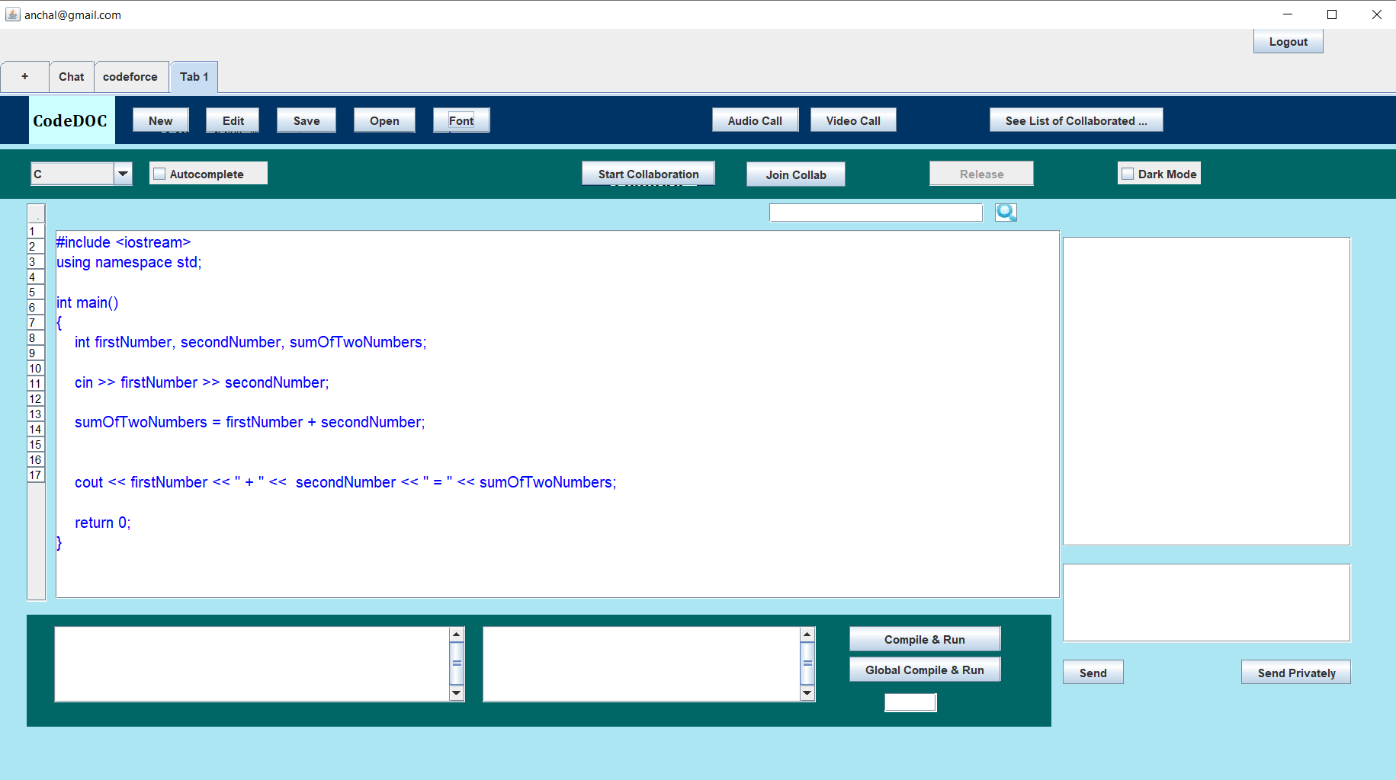The width and height of the screenshot is (1396, 780).
Task: Toggle the Autocomplete checkbox
Action: coord(159,174)
